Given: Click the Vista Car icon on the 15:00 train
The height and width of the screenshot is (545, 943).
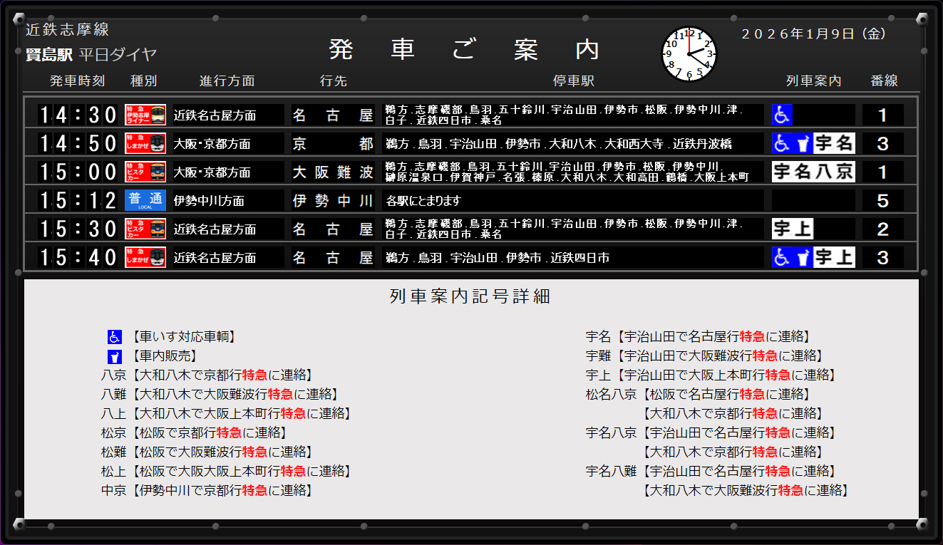Looking at the screenshot, I should tap(145, 172).
